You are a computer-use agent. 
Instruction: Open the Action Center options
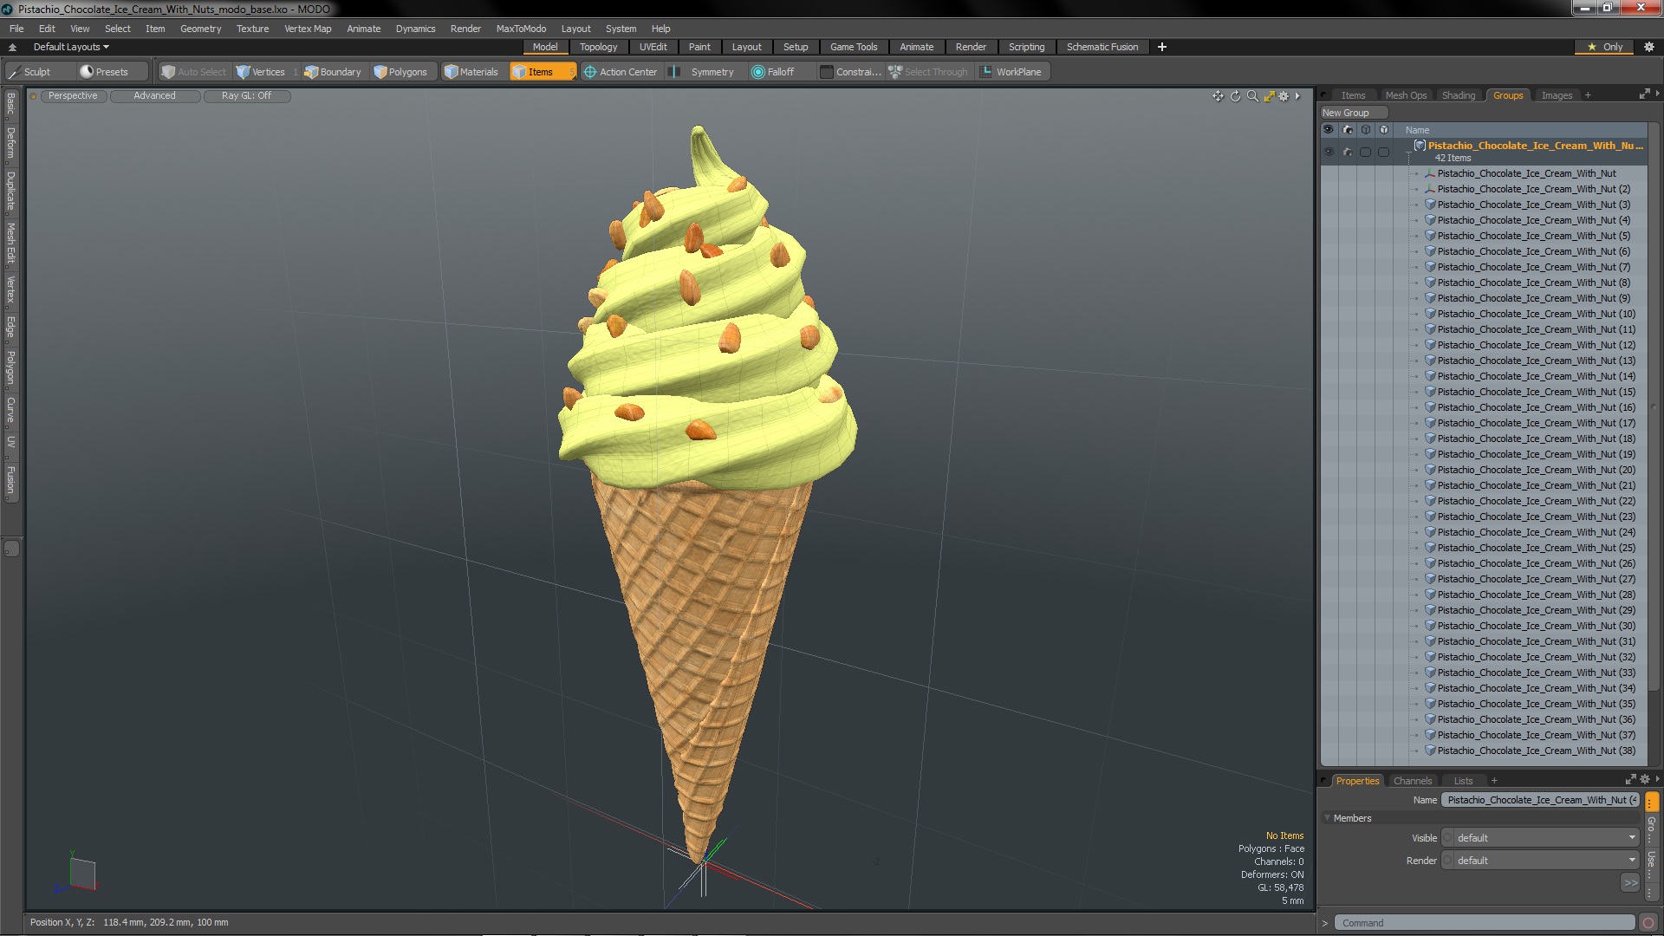pyautogui.click(x=621, y=72)
